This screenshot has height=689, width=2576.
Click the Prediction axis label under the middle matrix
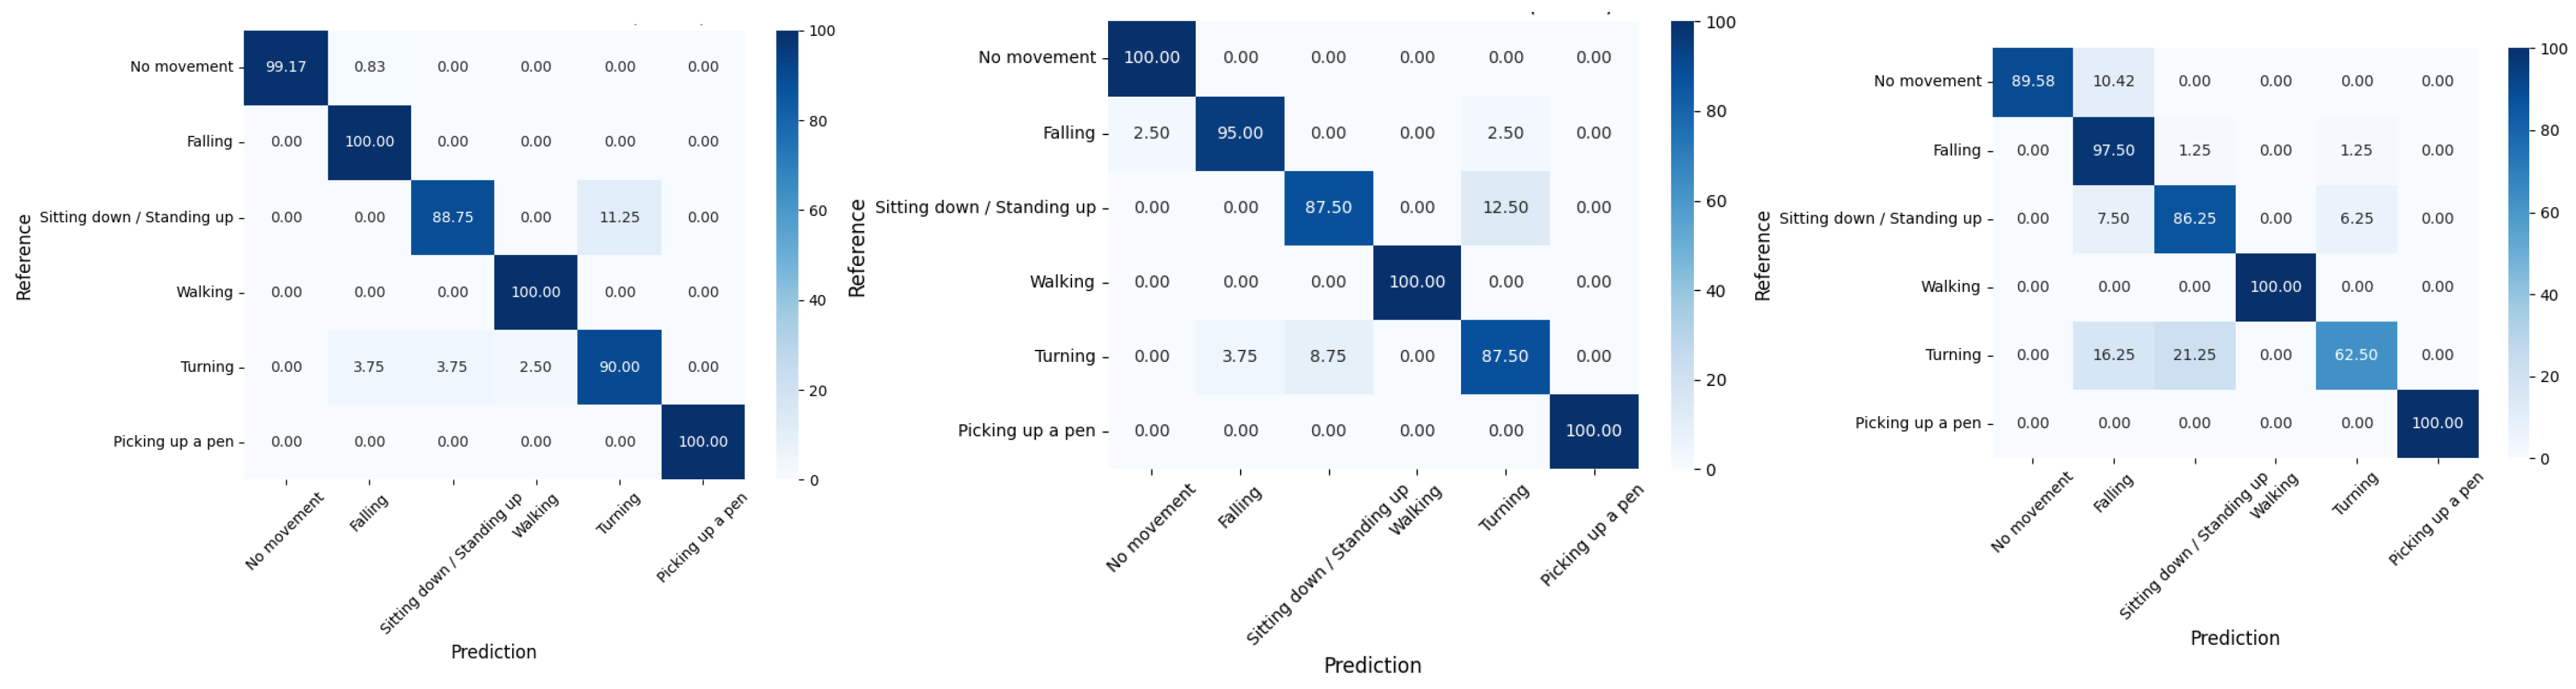click(x=1372, y=665)
